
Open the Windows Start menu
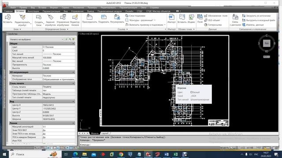click(x=4, y=154)
